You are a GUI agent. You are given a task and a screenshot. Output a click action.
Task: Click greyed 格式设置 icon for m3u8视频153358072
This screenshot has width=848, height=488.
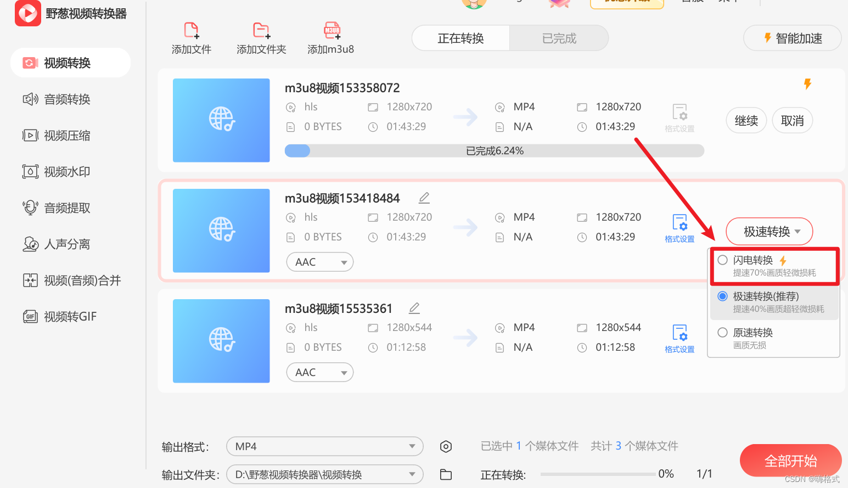[x=679, y=118]
